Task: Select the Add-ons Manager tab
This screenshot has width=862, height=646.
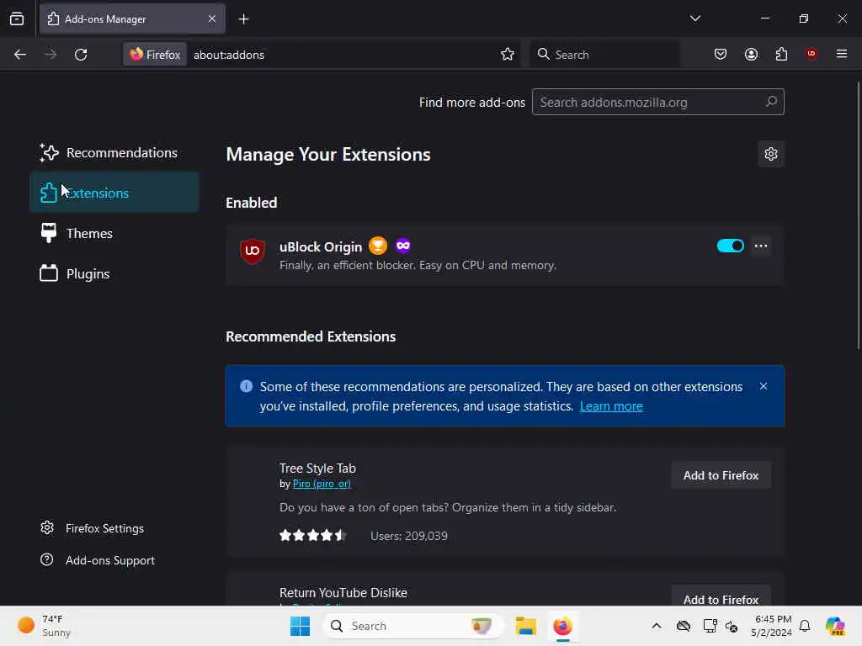Action: point(132,19)
